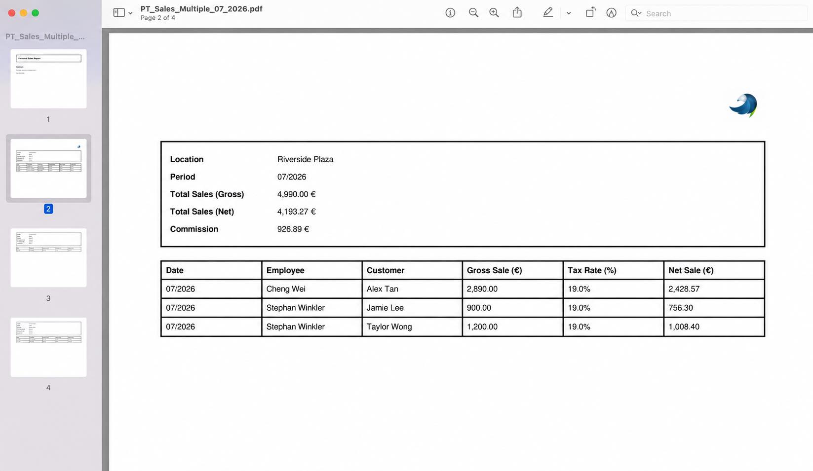This screenshot has width=813, height=471.
Task: Expand the markup options chevron
Action: [569, 13]
